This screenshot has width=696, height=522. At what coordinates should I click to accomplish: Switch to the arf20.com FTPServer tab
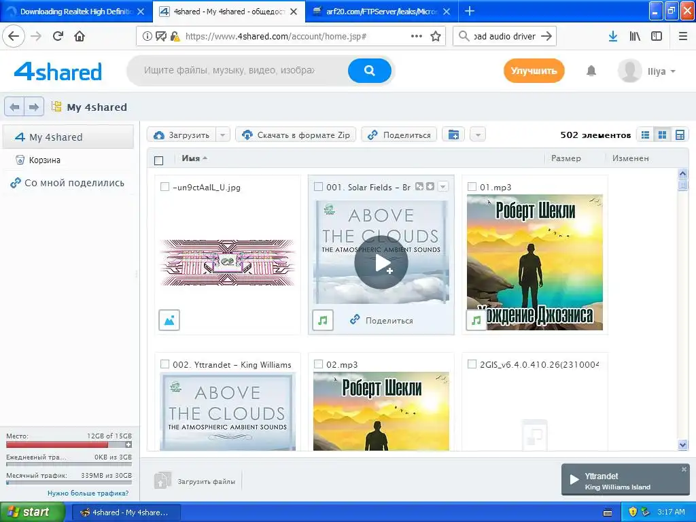pyautogui.click(x=381, y=12)
